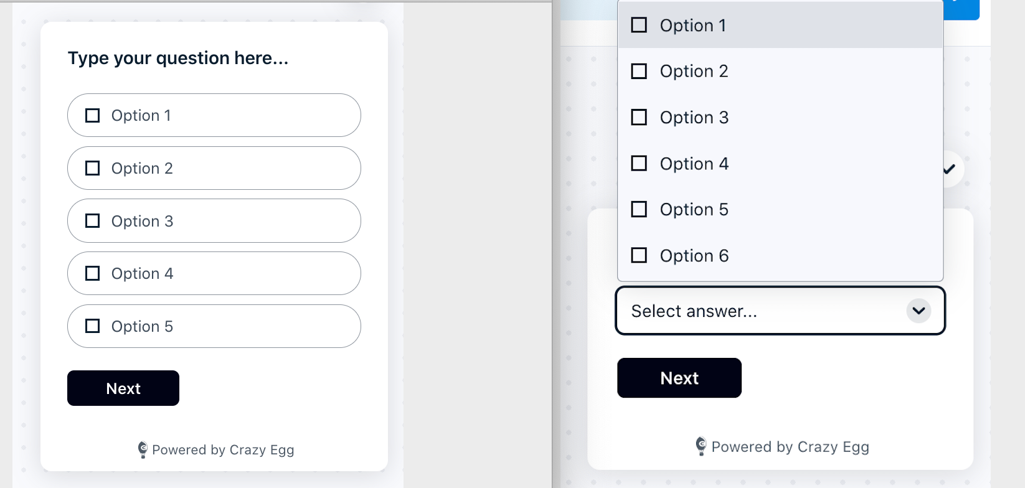
Task: Choose Option 6 in the open dropdown list
Action: (780, 255)
